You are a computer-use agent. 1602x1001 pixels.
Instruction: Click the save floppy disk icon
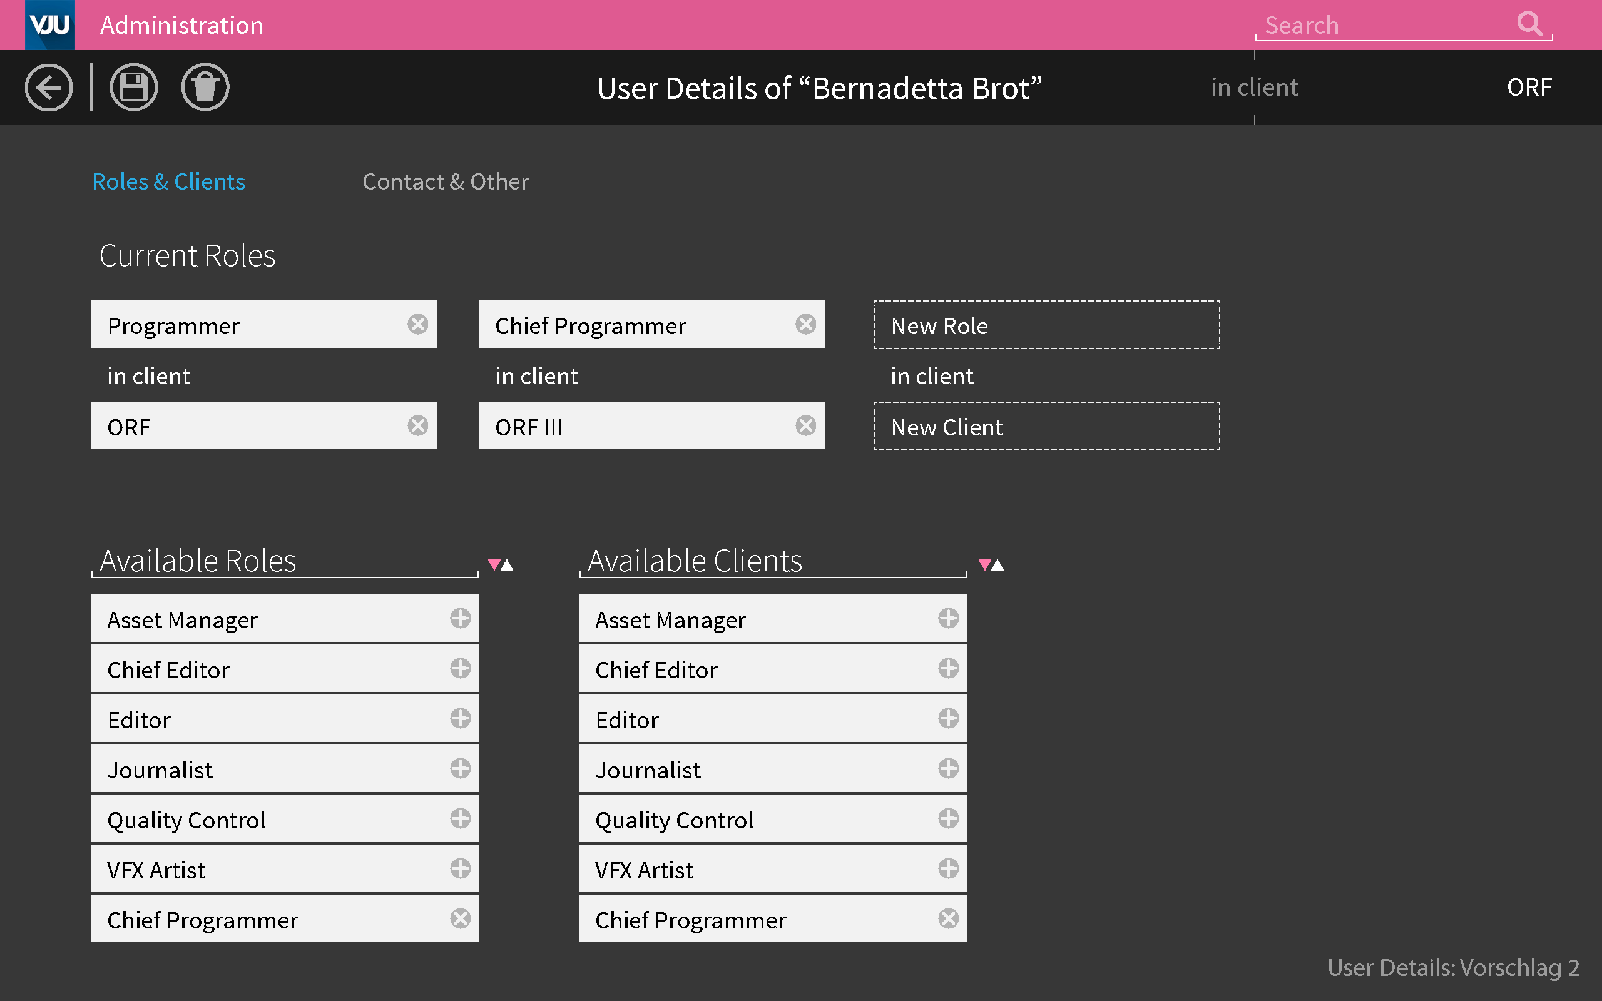[134, 88]
